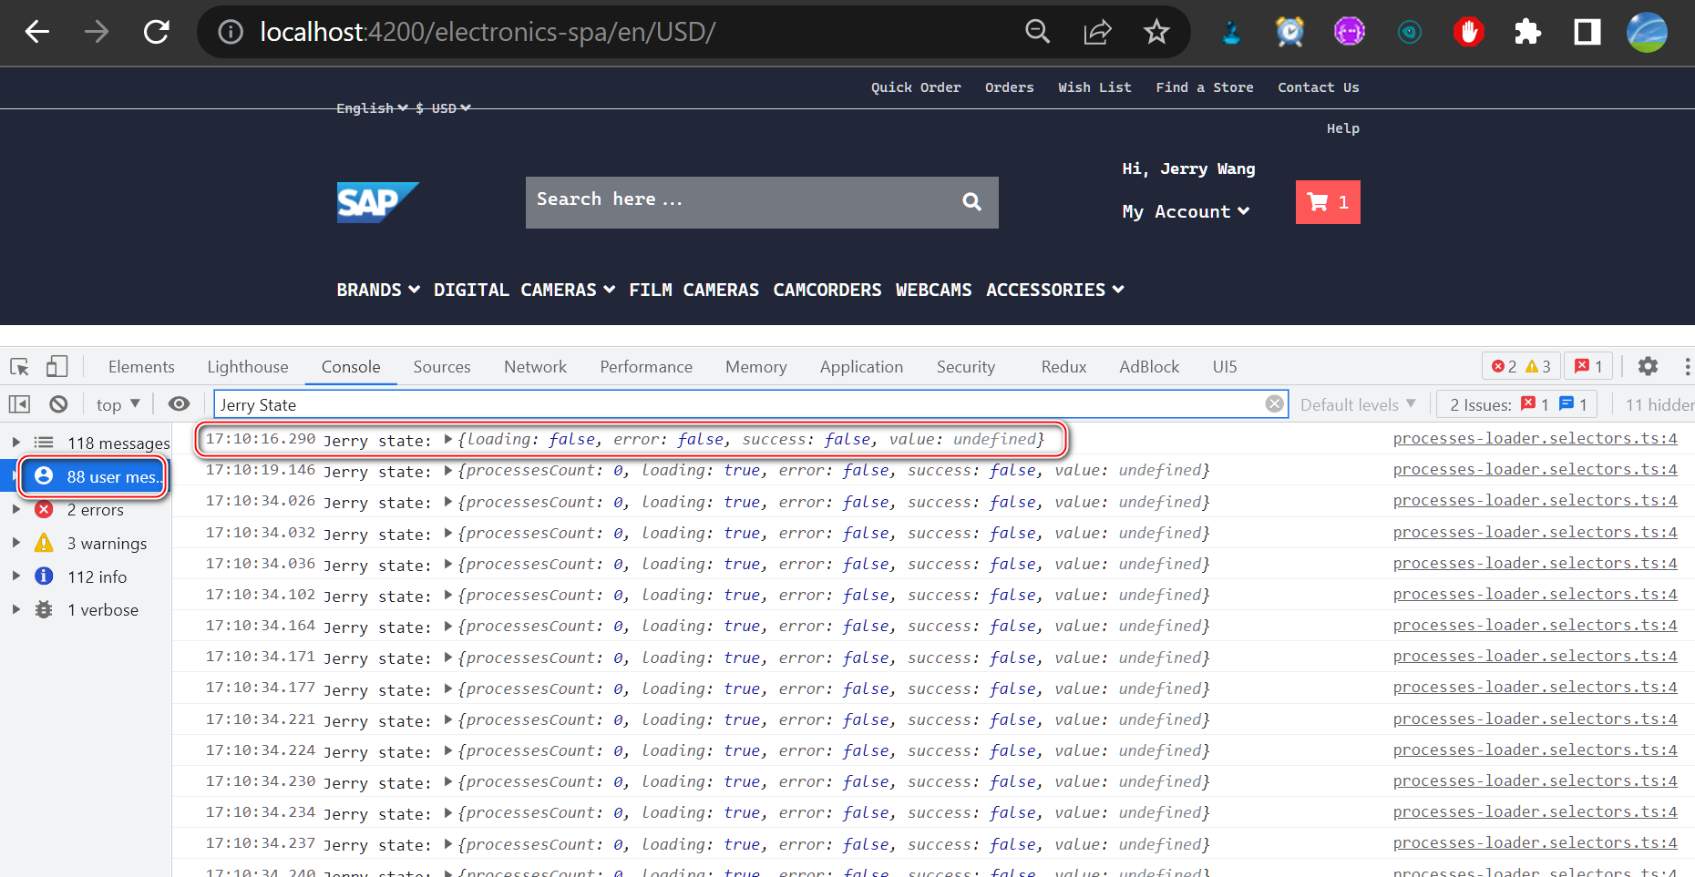Open the Default levels dropdown
1695x877 pixels.
pos(1358,404)
